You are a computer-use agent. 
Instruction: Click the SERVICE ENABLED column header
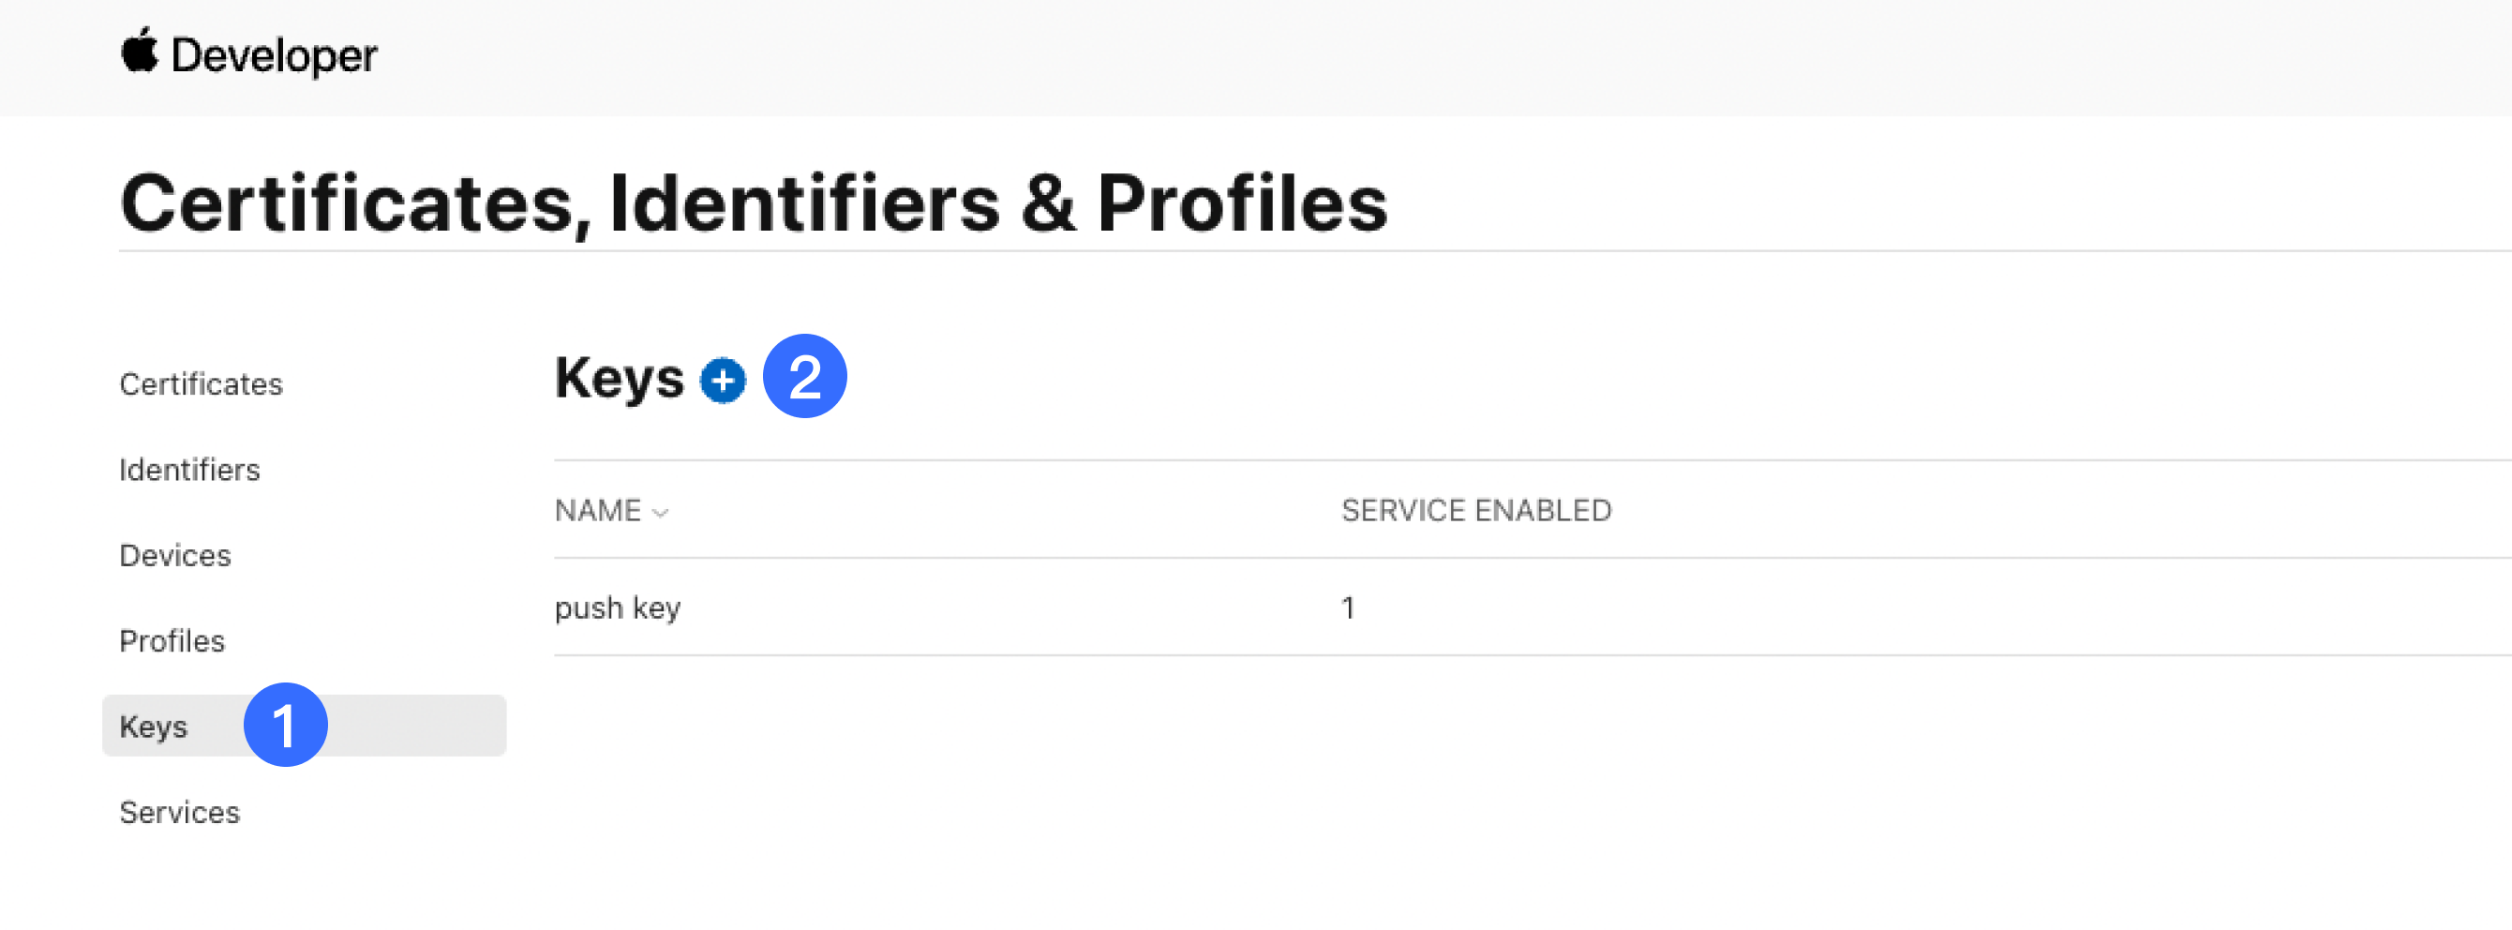(x=1475, y=511)
